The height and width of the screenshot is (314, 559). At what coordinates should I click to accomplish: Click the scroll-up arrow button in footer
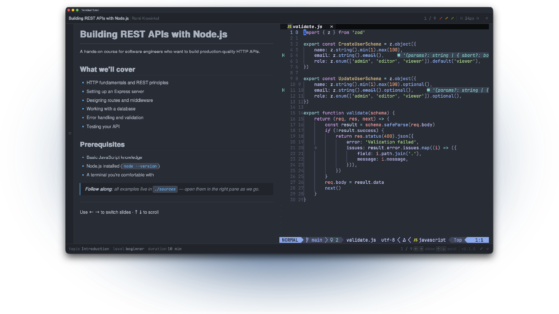[x=438, y=249]
